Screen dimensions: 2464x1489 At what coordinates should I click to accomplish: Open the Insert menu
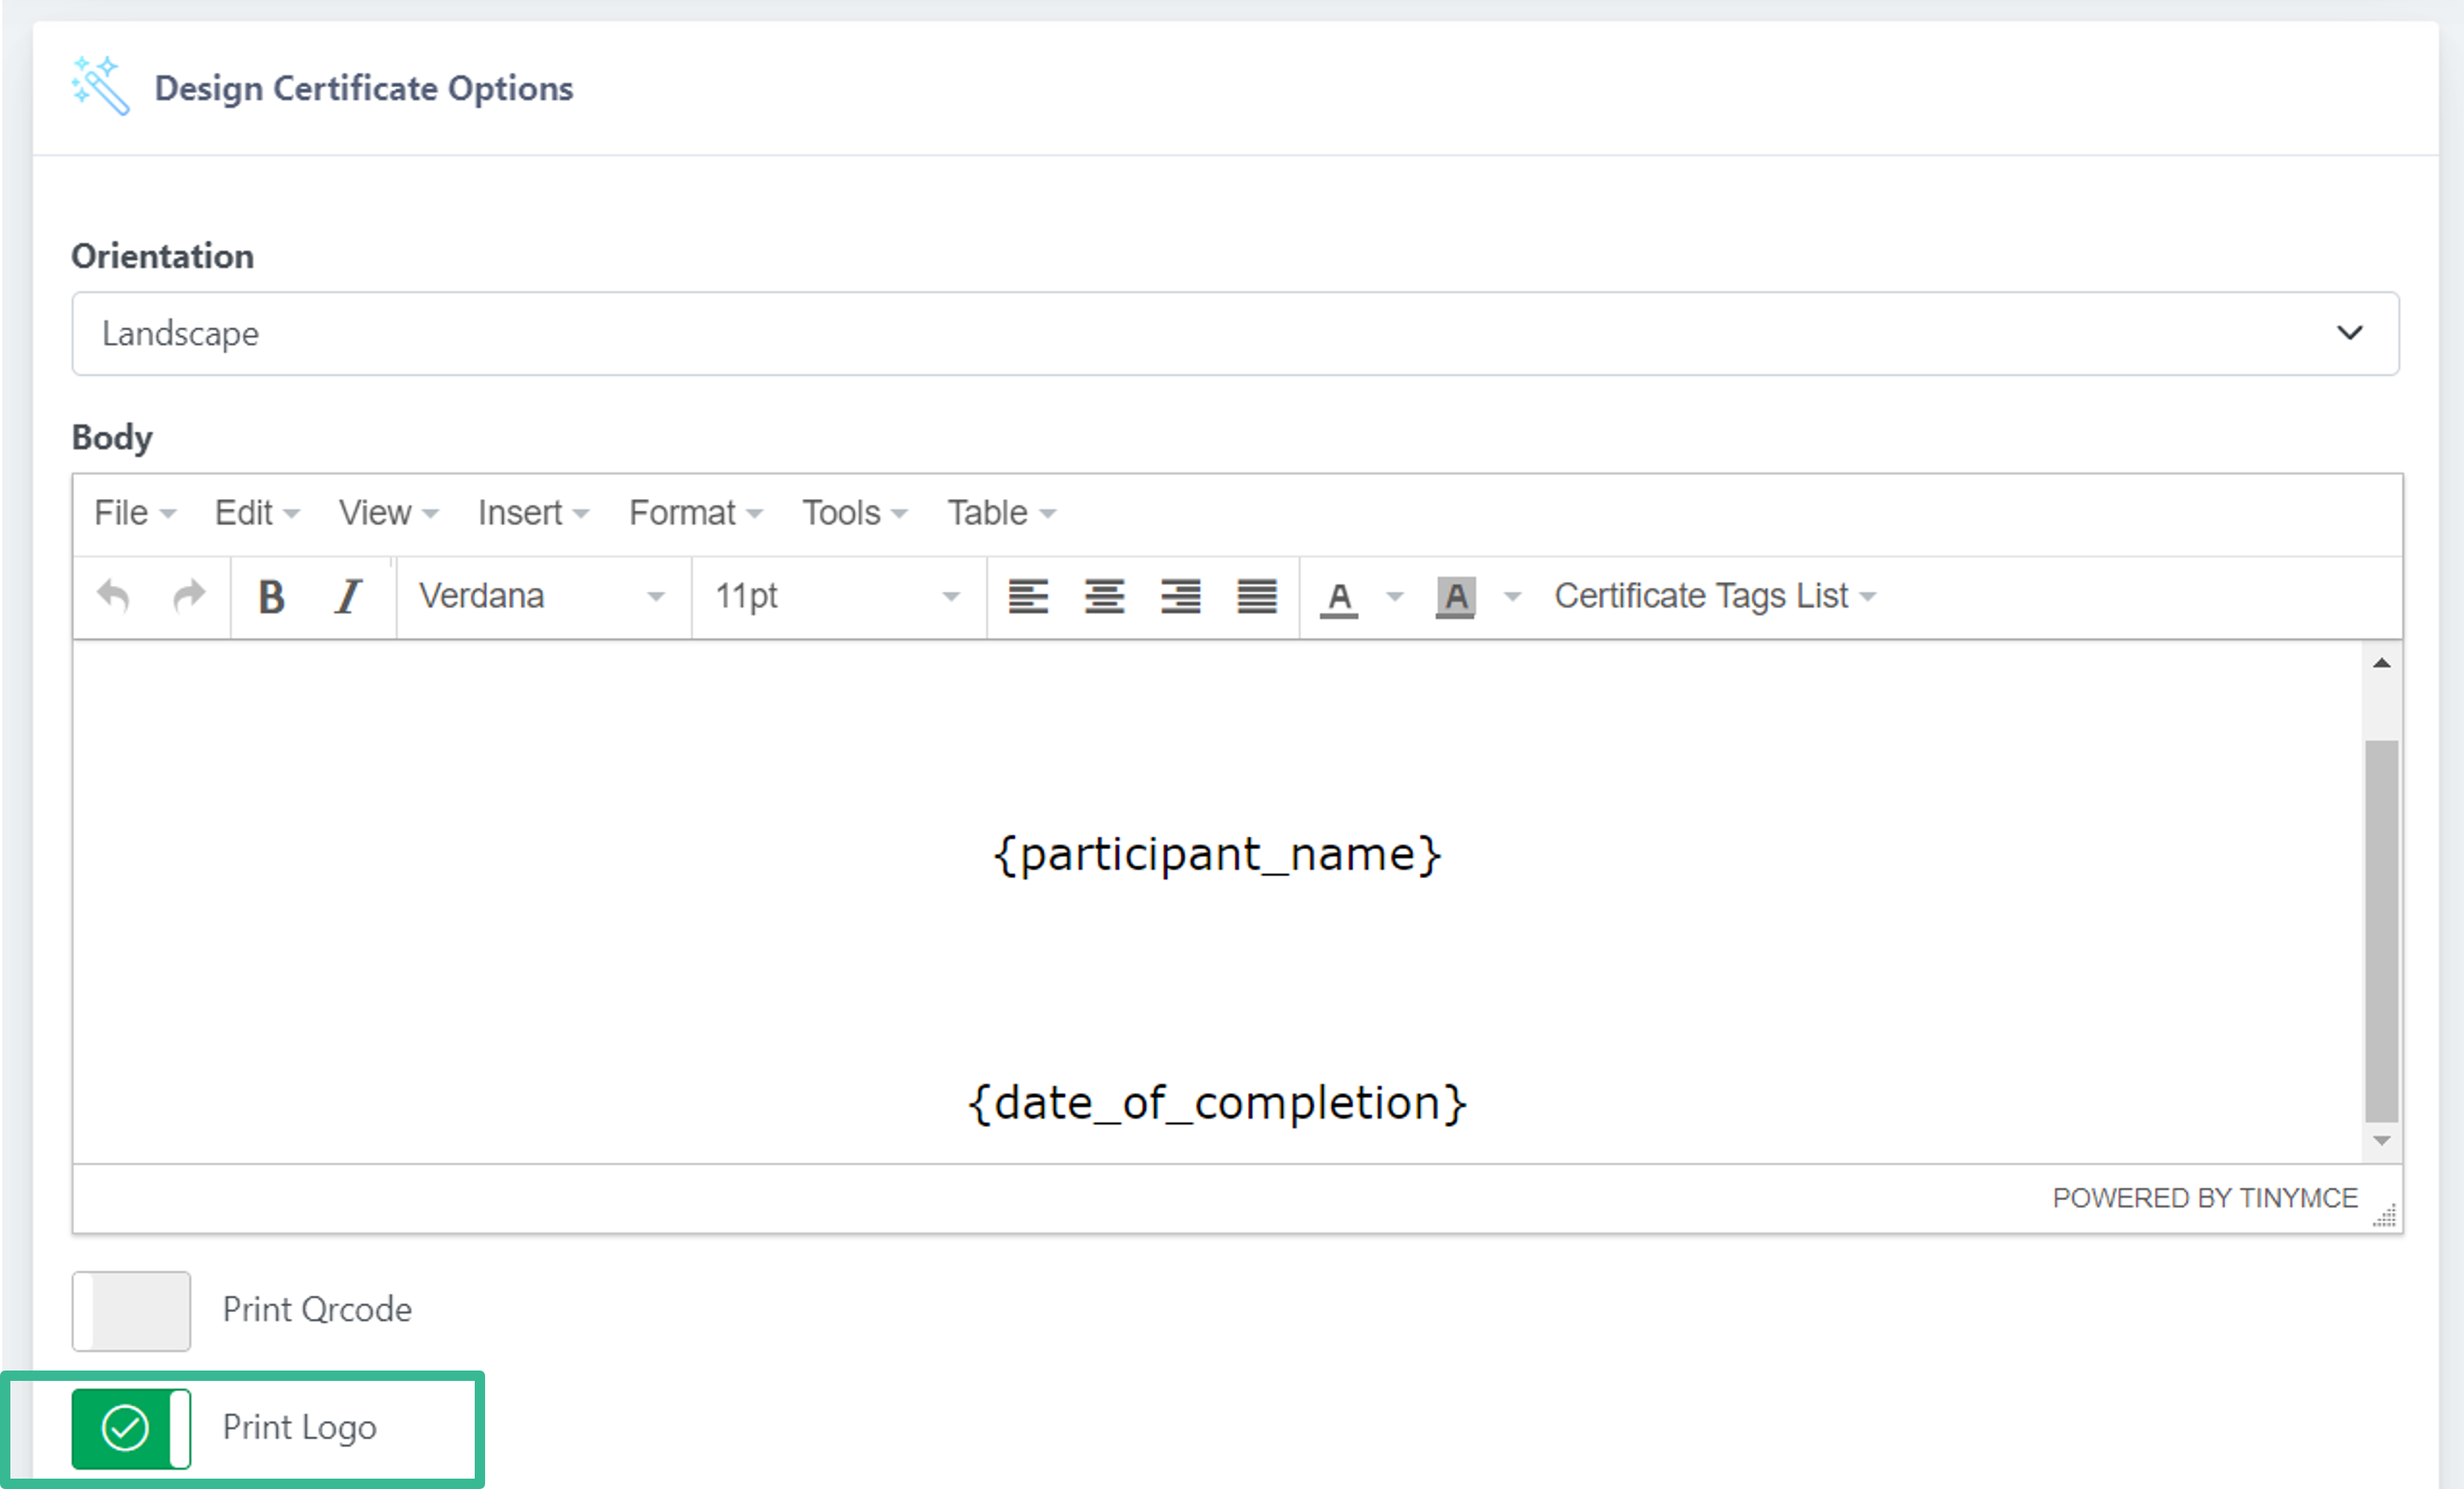pyautogui.click(x=533, y=513)
